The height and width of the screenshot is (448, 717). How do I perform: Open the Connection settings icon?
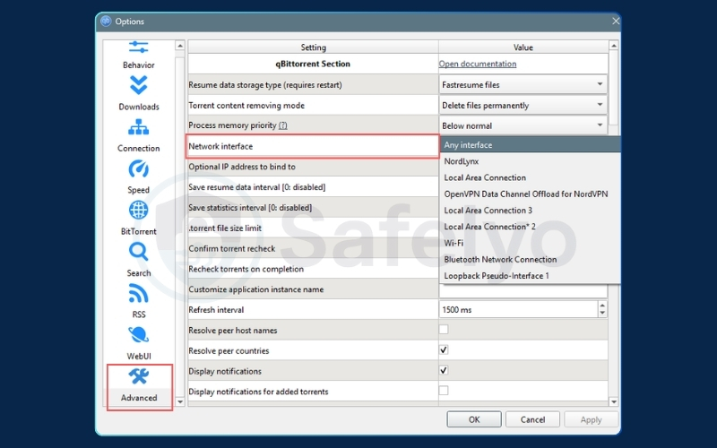point(139,127)
